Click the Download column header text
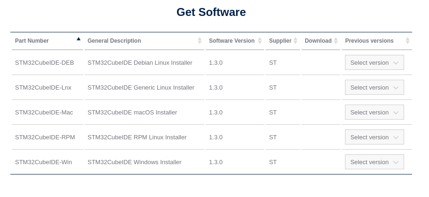Image resolution: width=429 pixels, height=197 pixels. click(318, 41)
